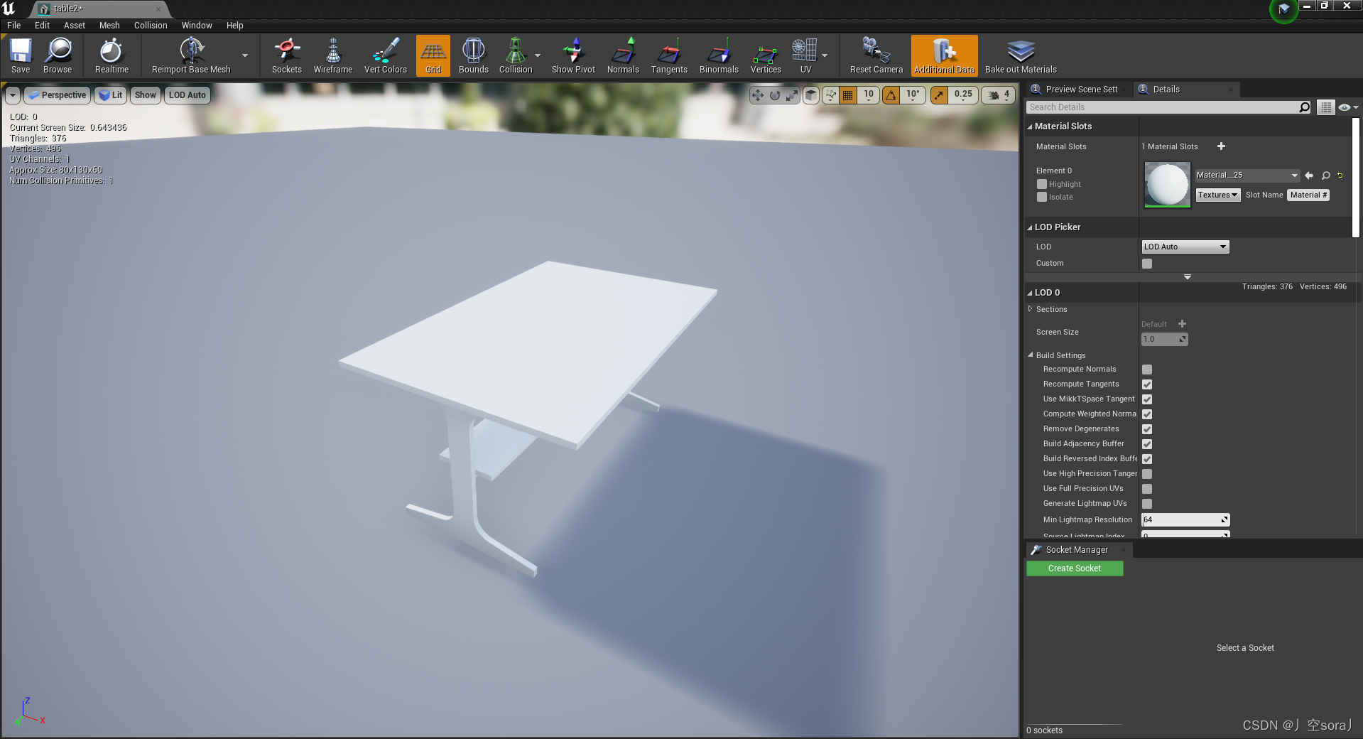Image resolution: width=1363 pixels, height=739 pixels.
Task: Toggle the Vert Colors display icon
Action: 384,55
